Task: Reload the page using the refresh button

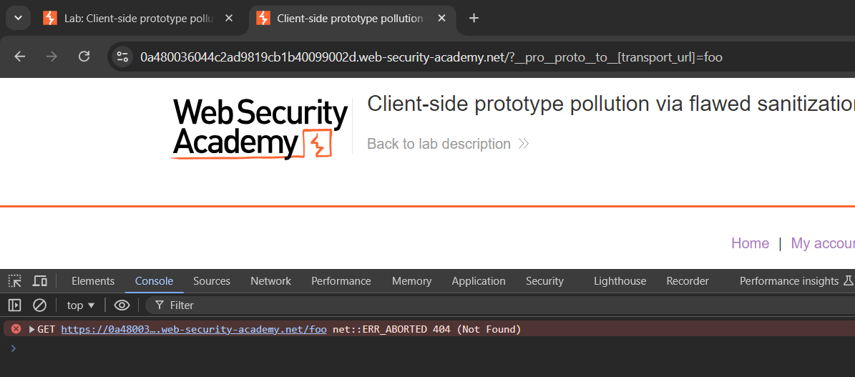Action: pyautogui.click(x=84, y=57)
